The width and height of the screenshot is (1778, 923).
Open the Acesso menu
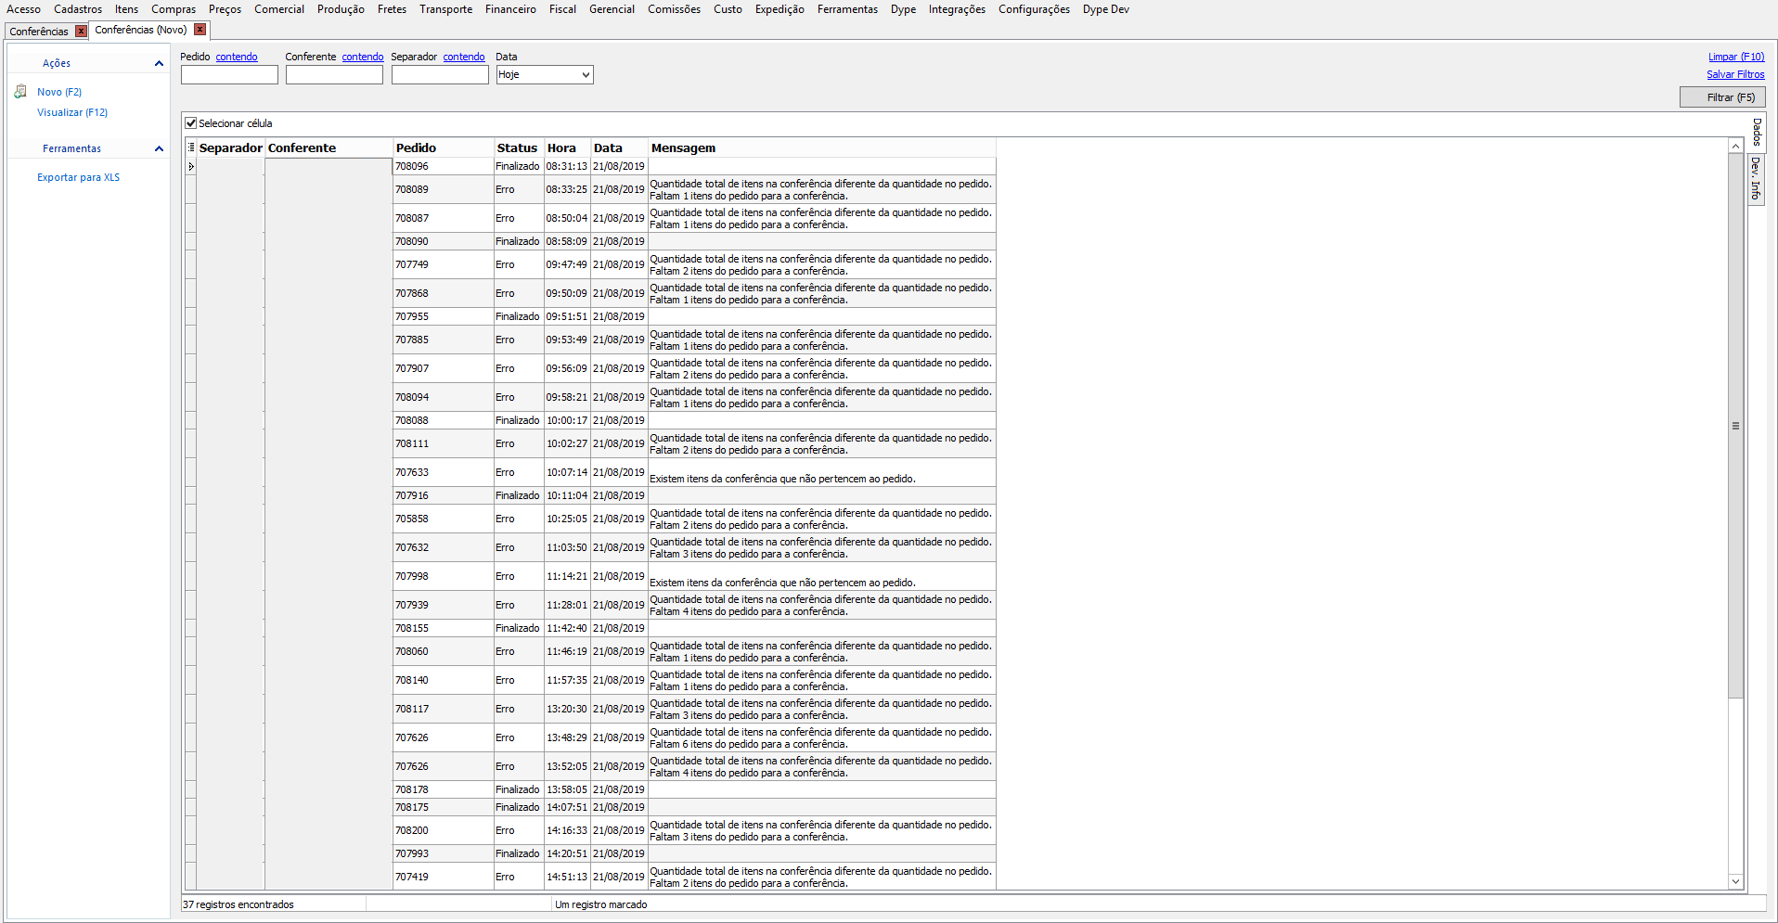pyautogui.click(x=24, y=9)
